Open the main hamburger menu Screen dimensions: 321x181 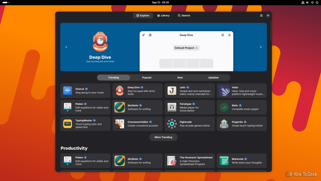[261, 15]
